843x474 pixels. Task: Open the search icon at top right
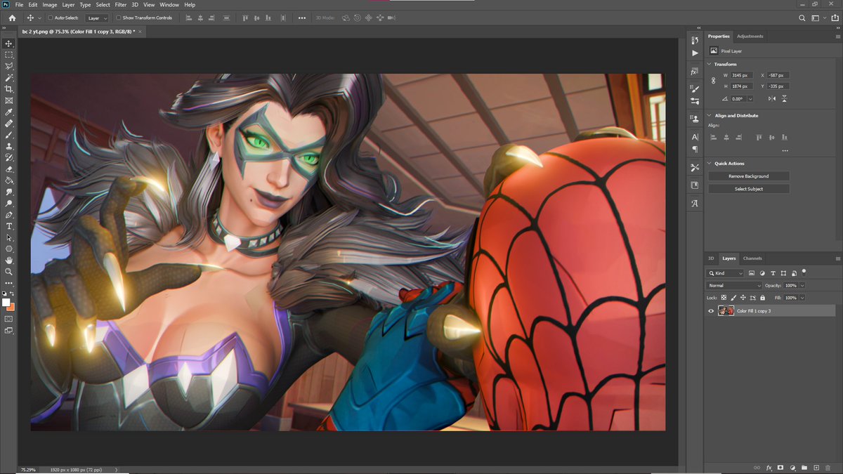tap(802, 18)
